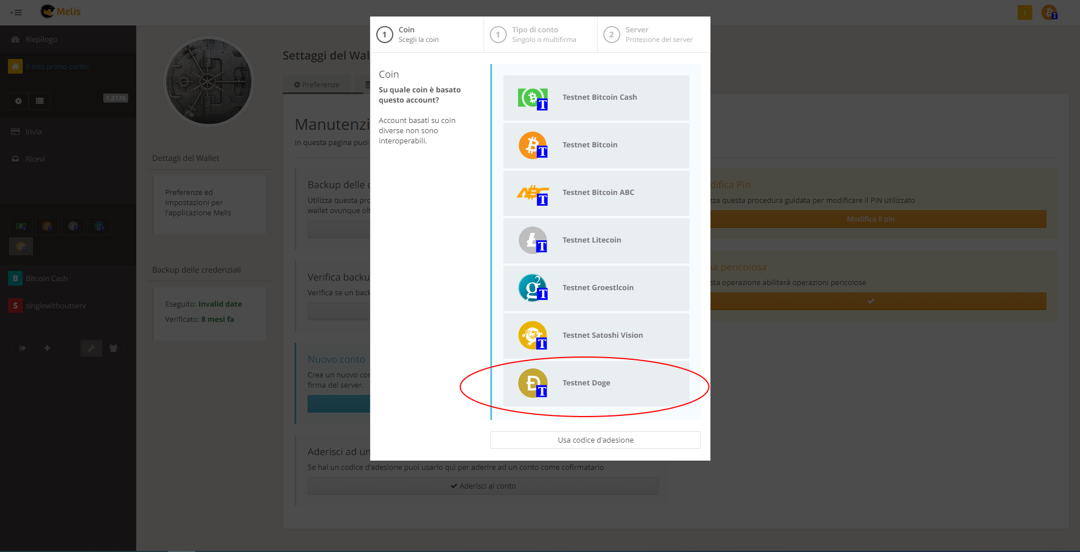Go to Coin wizard step
Viewport: 1080px width, 552px height.
(427, 35)
